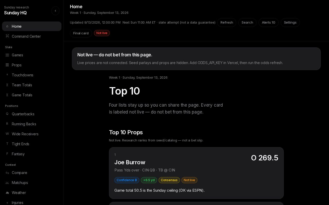This screenshot has width=329, height=205.
Task: Click the Injuries plus icon
Action: 7,203
